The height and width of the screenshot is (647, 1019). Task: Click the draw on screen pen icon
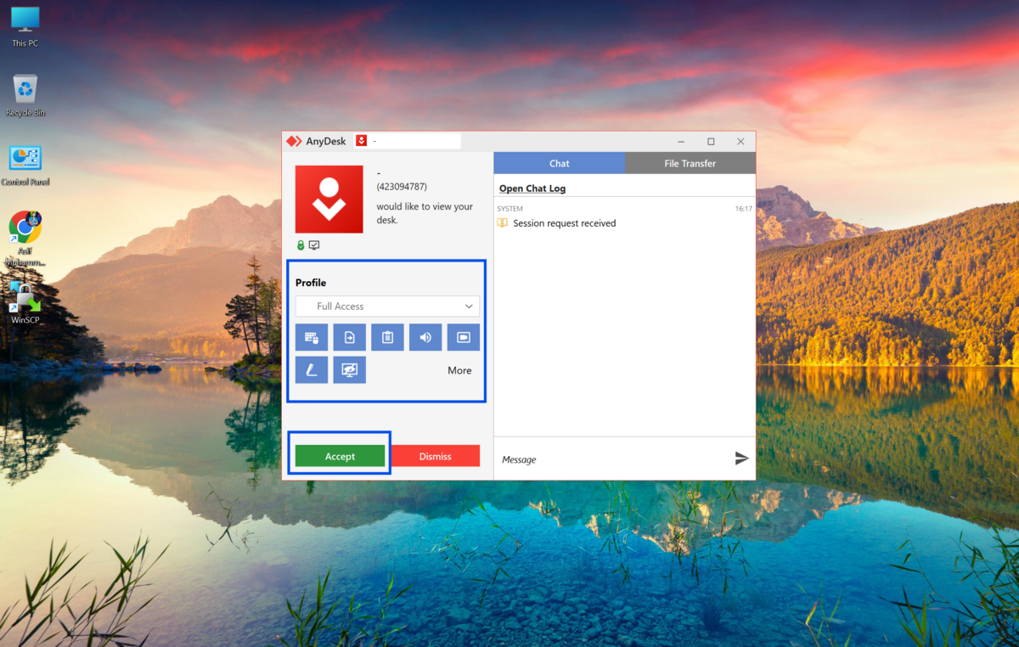[x=312, y=369]
